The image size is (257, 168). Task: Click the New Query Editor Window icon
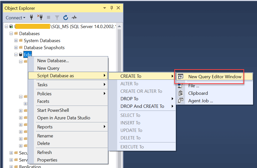[181, 77]
